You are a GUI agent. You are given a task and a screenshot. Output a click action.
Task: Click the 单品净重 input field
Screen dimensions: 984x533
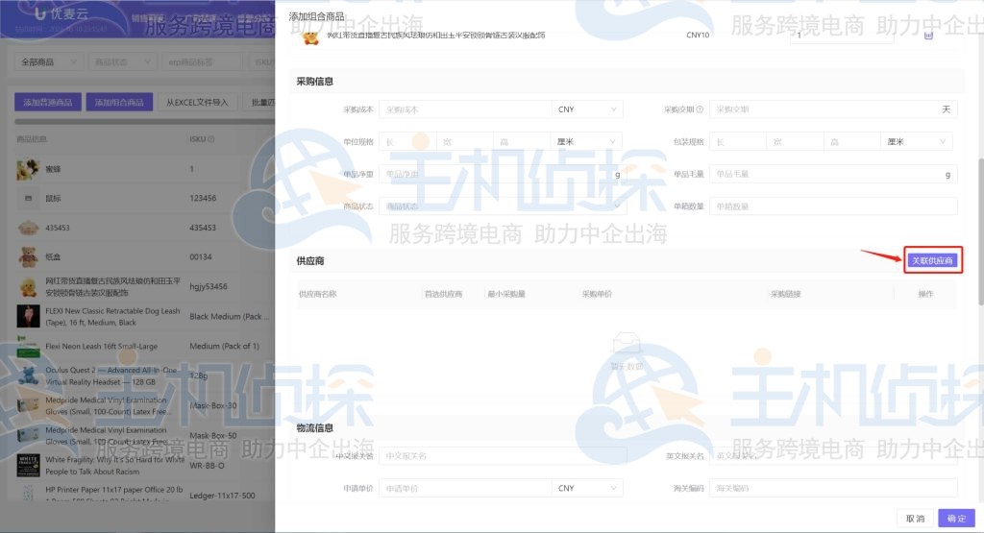point(501,174)
